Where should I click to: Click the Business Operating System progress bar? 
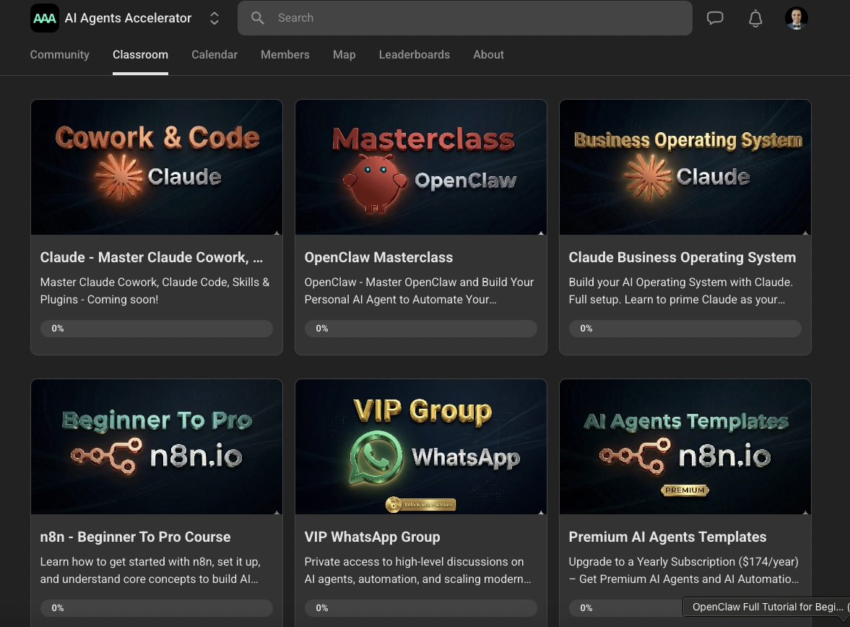point(685,329)
